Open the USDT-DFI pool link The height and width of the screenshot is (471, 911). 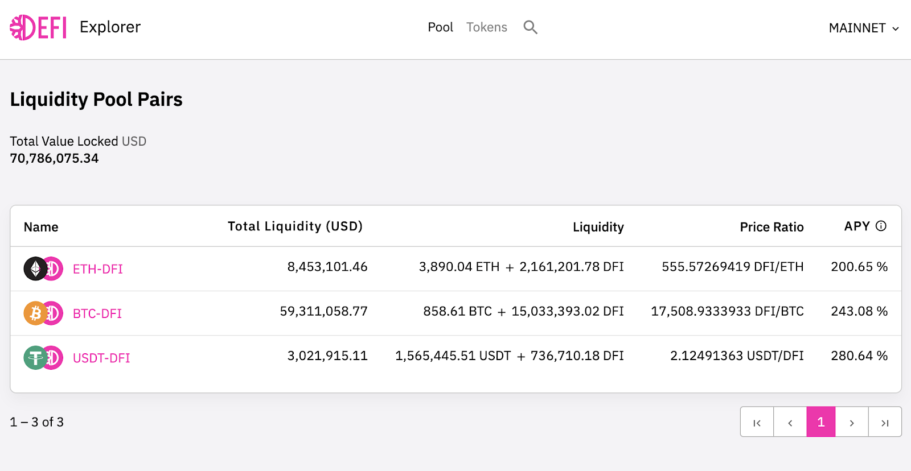coord(101,358)
